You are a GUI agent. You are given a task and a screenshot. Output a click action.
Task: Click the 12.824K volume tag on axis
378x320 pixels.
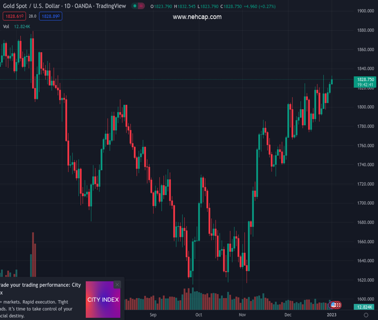pyautogui.click(x=364, y=307)
